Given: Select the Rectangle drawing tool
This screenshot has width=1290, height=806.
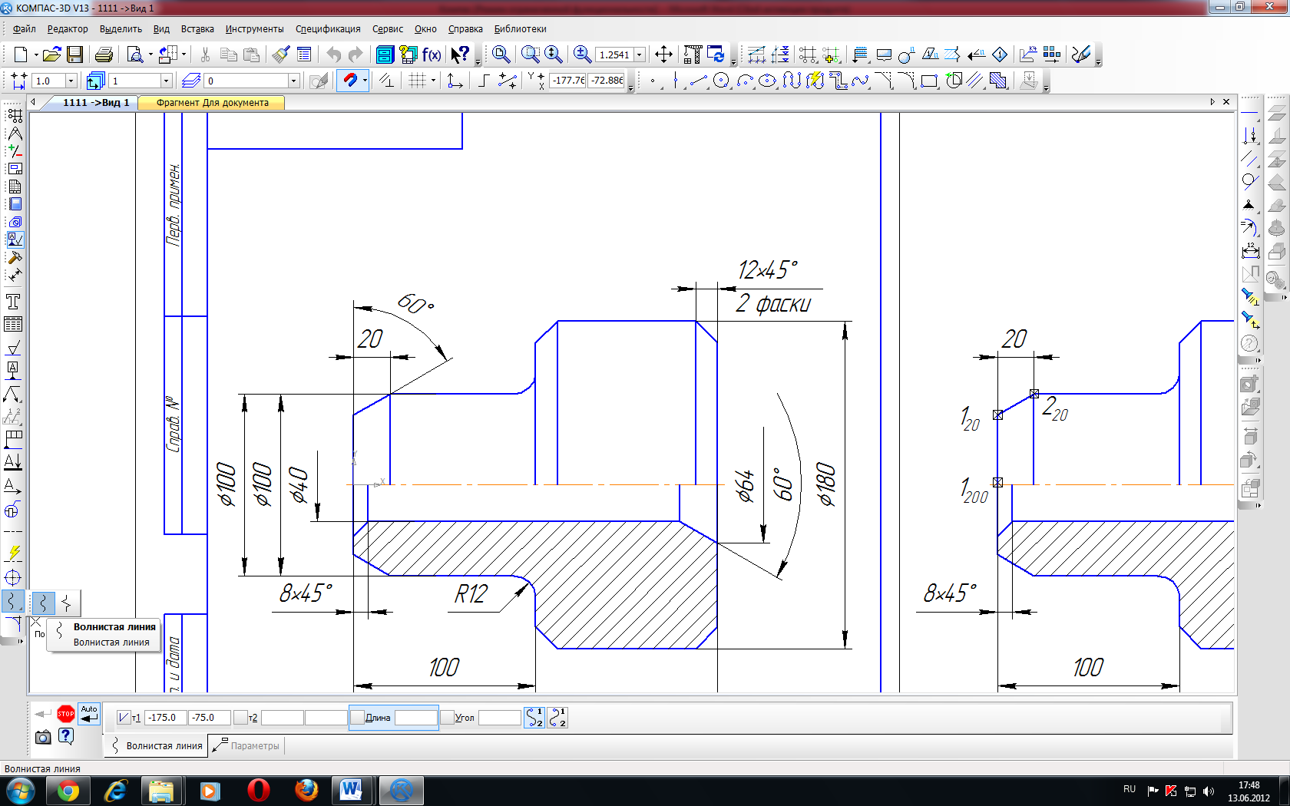Looking at the screenshot, I should 929,81.
